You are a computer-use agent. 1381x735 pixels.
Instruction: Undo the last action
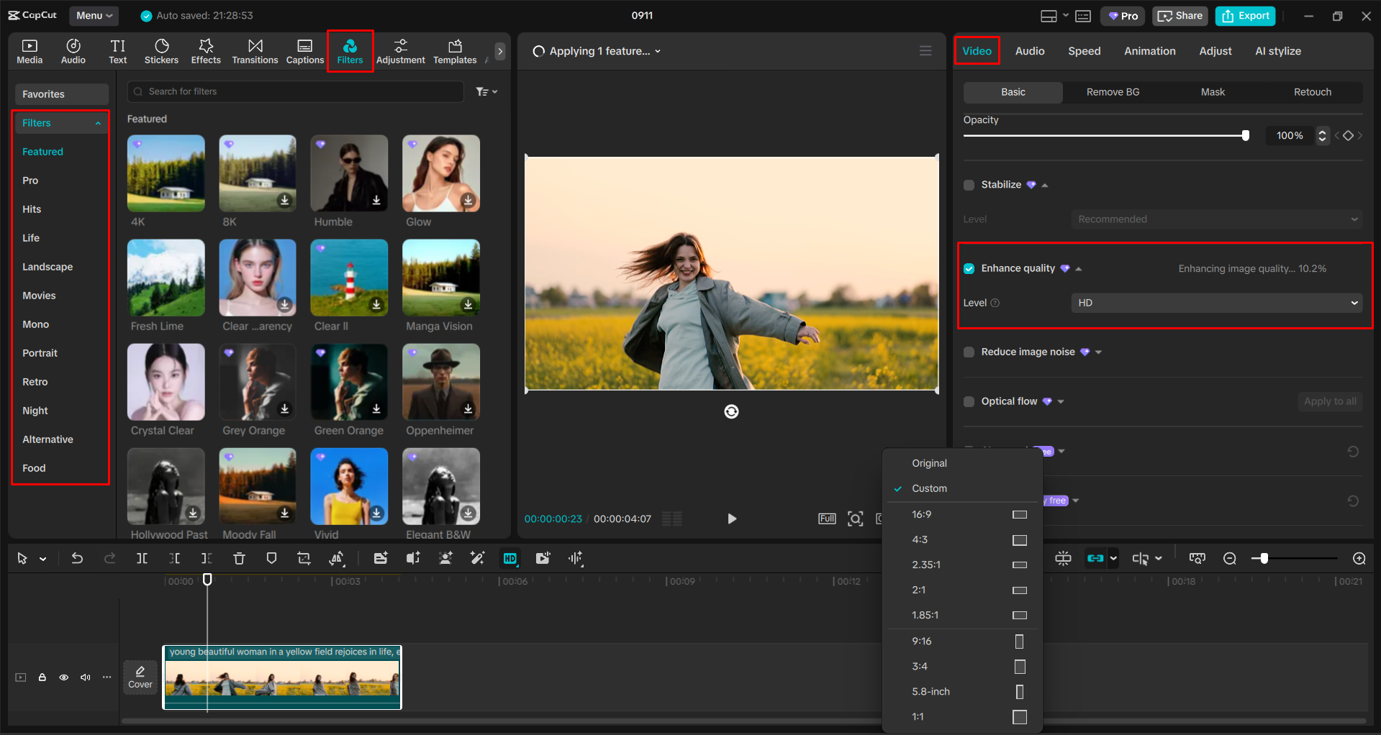pyautogui.click(x=77, y=558)
